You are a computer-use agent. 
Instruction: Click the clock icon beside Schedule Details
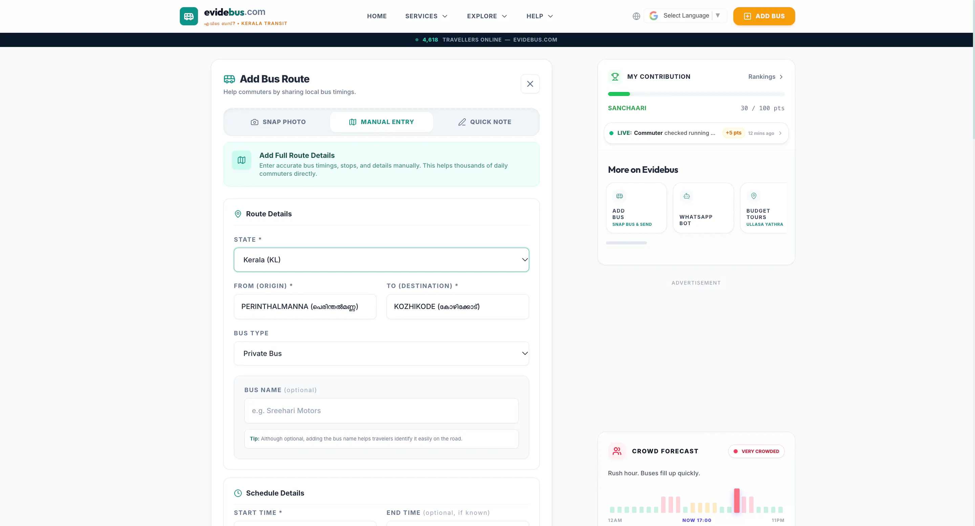click(x=238, y=493)
